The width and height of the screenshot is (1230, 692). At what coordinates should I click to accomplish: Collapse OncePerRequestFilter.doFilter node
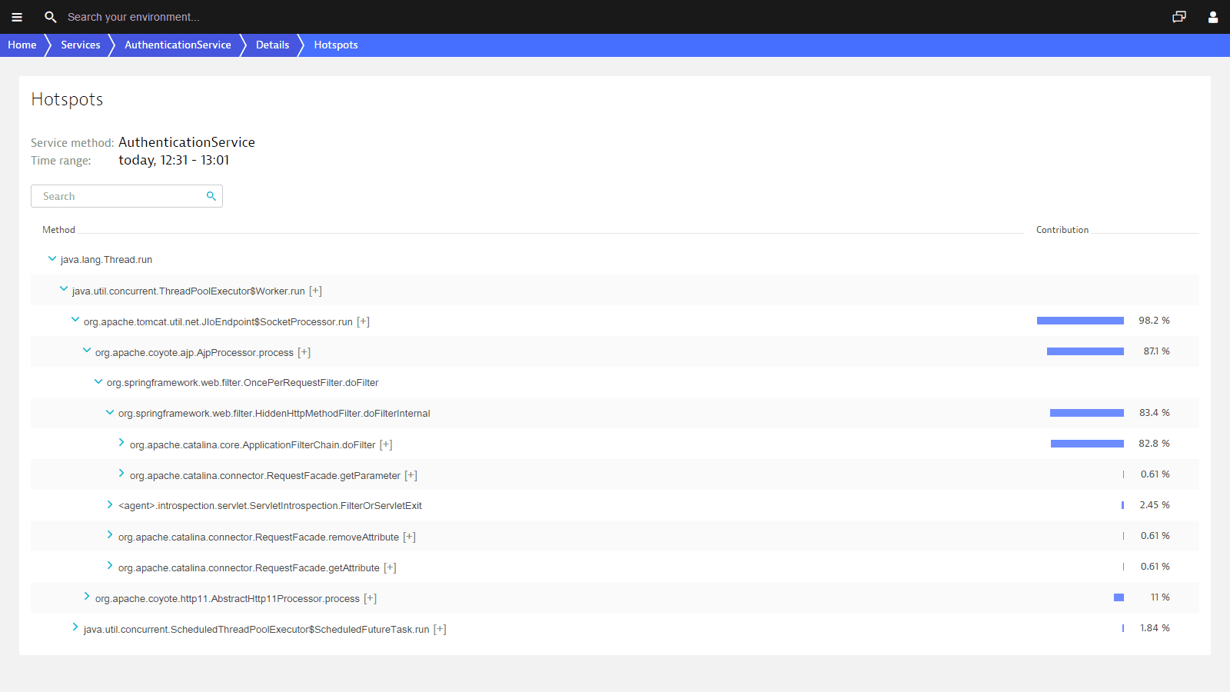[x=98, y=381]
